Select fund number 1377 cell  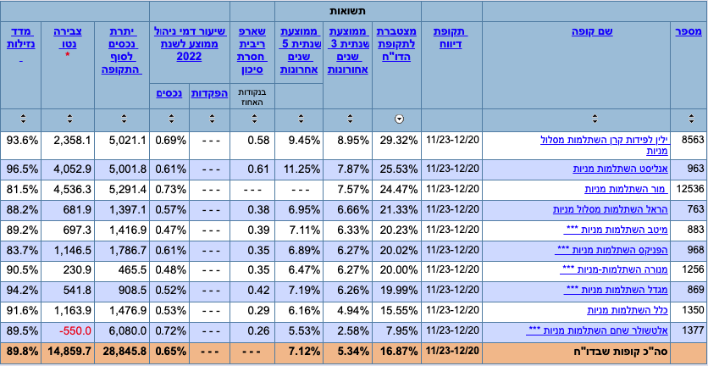pyautogui.click(x=689, y=333)
